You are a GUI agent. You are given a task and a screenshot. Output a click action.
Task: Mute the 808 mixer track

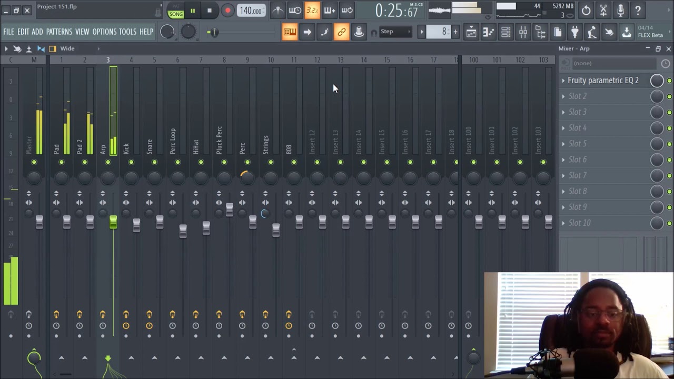click(294, 162)
